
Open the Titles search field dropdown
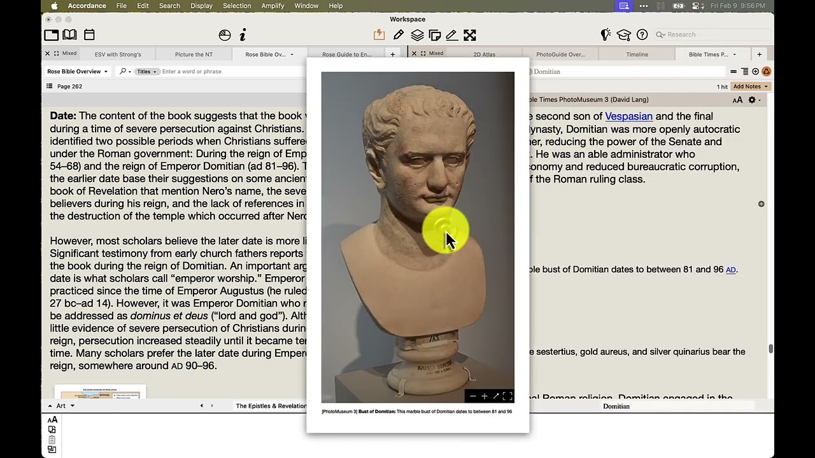pos(146,71)
